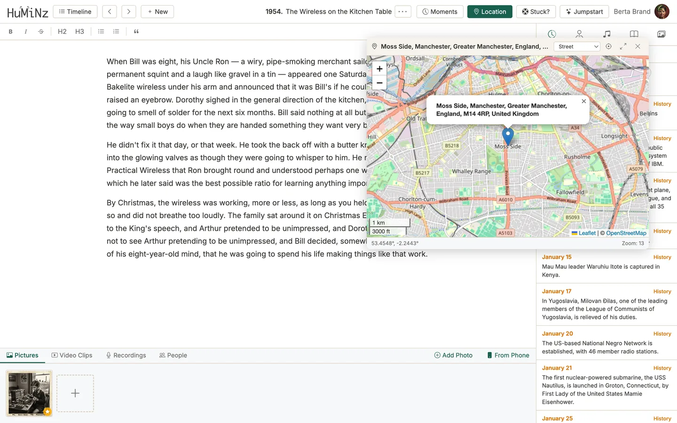Image resolution: width=677 pixels, height=423 pixels.
Task: Open the photos panel icon in sidebar
Action: (x=661, y=34)
